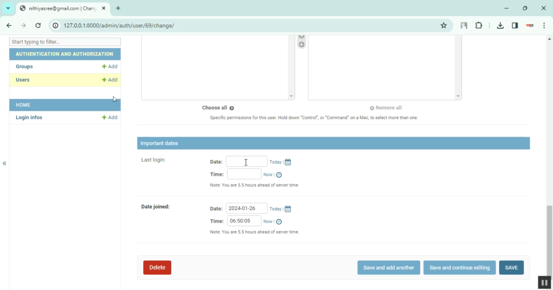The height and width of the screenshot is (290, 553).
Task: Open browser downloads icon
Action: [500, 25]
